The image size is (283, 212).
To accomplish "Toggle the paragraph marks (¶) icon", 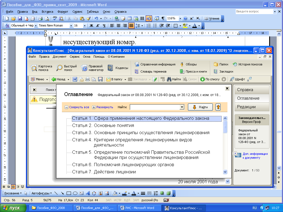I will 163,18.
